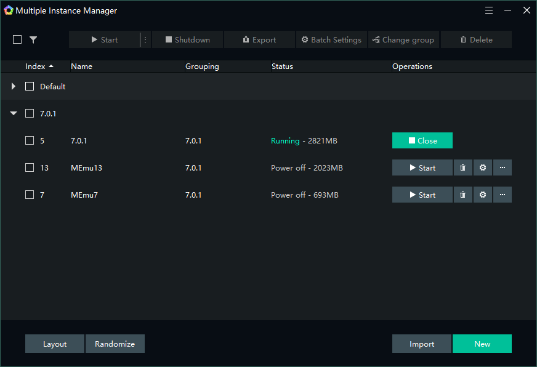Delete the MEmu7 instance via trash icon
537x367 pixels.
[x=463, y=195]
